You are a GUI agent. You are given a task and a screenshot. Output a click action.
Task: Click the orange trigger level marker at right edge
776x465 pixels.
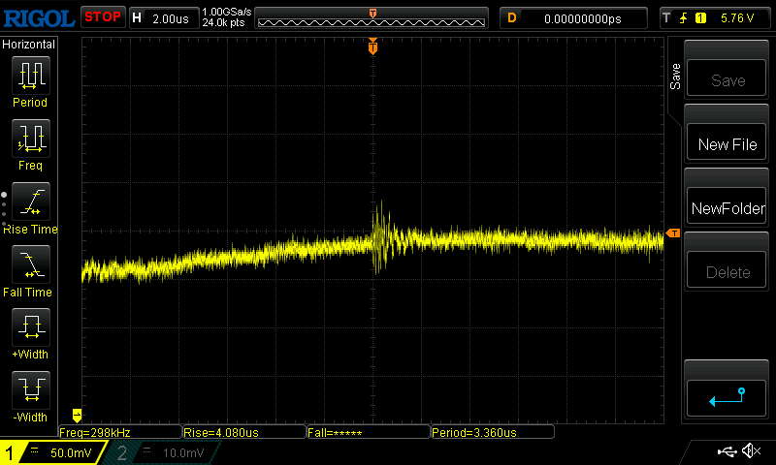coord(673,233)
